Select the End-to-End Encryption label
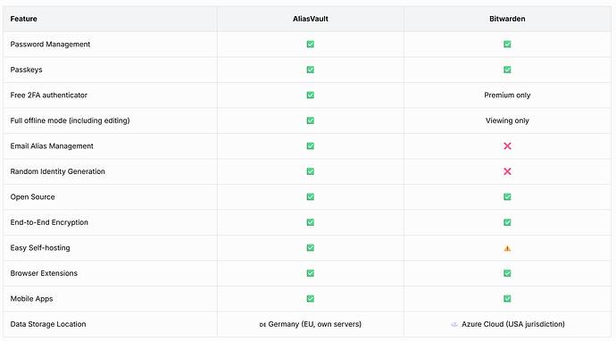616x341 pixels. (49, 222)
